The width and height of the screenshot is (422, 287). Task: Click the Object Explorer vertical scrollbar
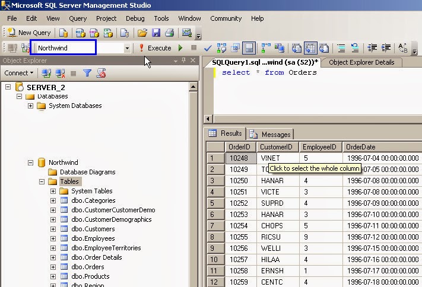tap(193, 178)
